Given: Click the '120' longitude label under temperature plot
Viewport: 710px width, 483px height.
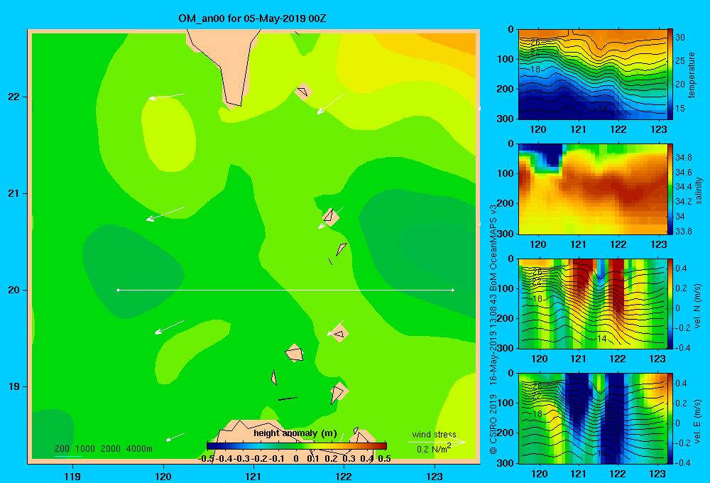Looking at the screenshot, I should (538, 129).
